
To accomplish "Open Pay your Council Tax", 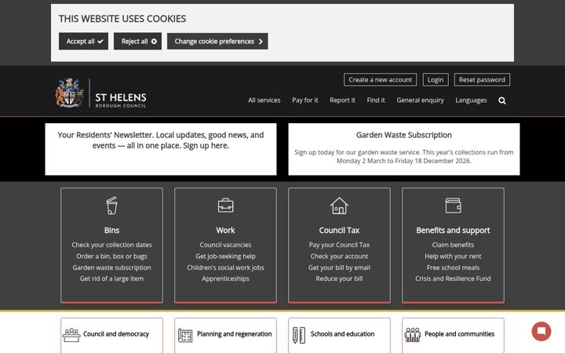I will click(x=339, y=245).
